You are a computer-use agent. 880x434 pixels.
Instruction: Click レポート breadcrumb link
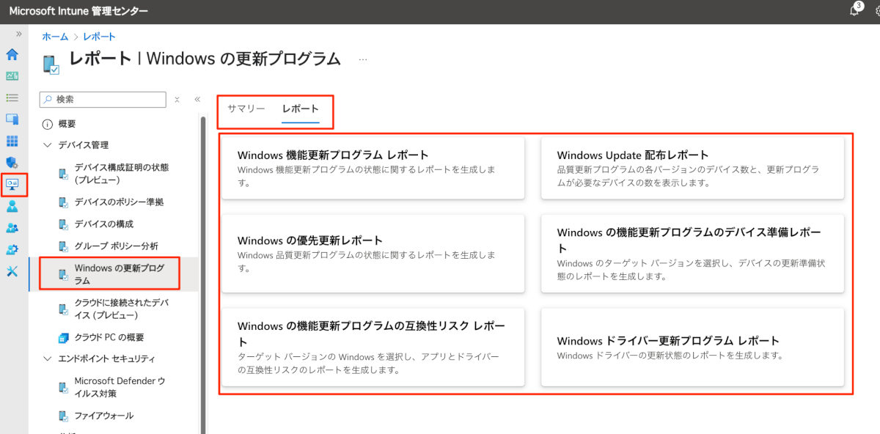point(99,37)
